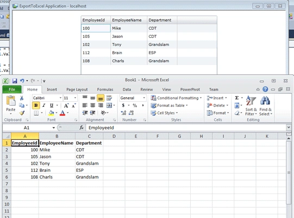Open Sort & Filter tool
The width and height of the screenshot is (294, 218).
click(x=251, y=106)
